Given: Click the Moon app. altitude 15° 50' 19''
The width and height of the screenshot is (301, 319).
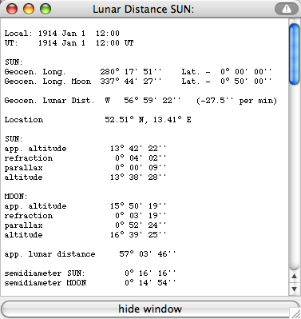Looking at the screenshot, I should pos(138,206).
